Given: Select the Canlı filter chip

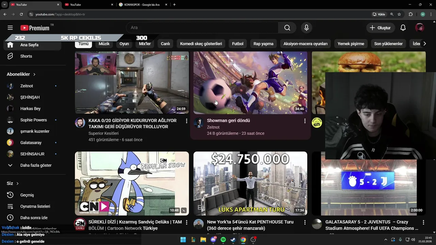Looking at the screenshot, I should coord(165,44).
